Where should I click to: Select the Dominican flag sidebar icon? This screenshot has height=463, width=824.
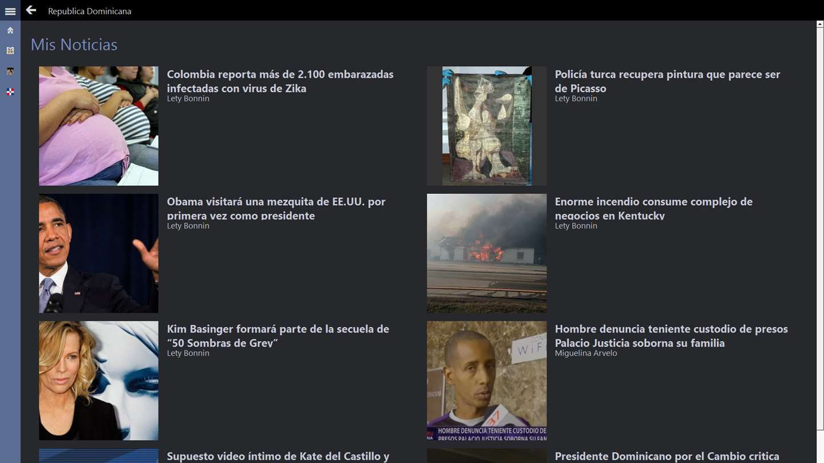(x=10, y=92)
